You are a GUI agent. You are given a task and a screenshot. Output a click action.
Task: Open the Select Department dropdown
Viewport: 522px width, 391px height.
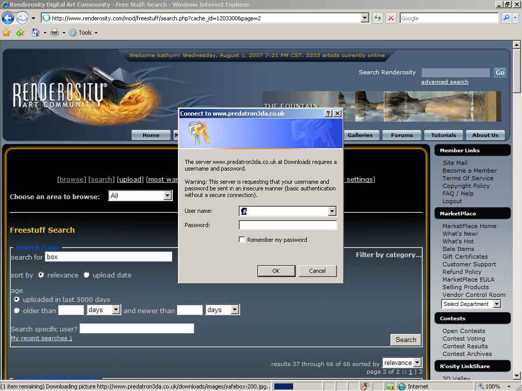point(497,304)
